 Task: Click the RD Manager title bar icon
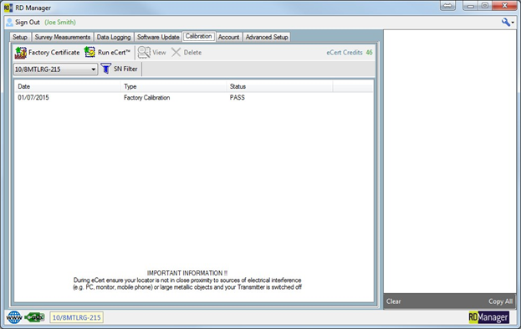(x=8, y=8)
